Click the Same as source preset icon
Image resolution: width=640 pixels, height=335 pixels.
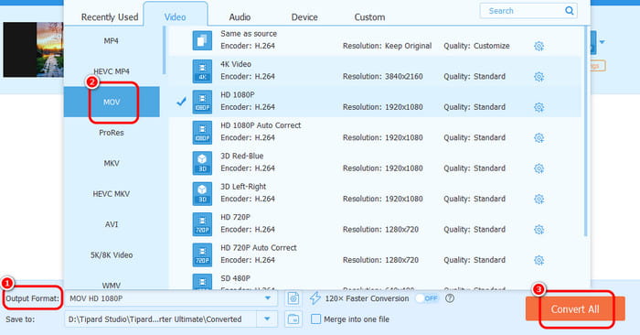click(202, 40)
